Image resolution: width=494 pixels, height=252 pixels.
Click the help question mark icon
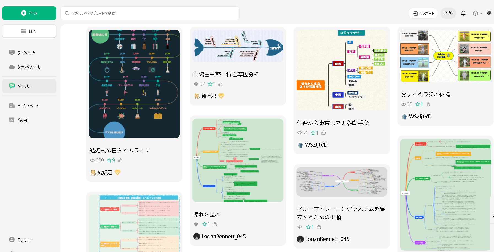point(476,13)
